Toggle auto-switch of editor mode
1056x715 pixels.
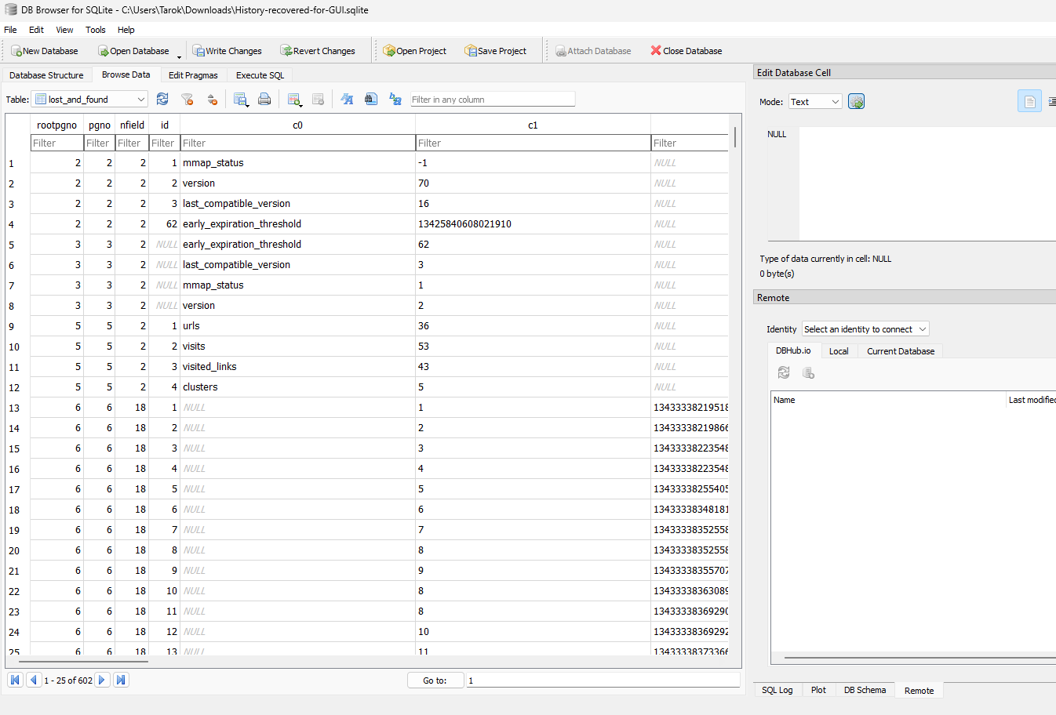pyautogui.click(x=856, y=101)
